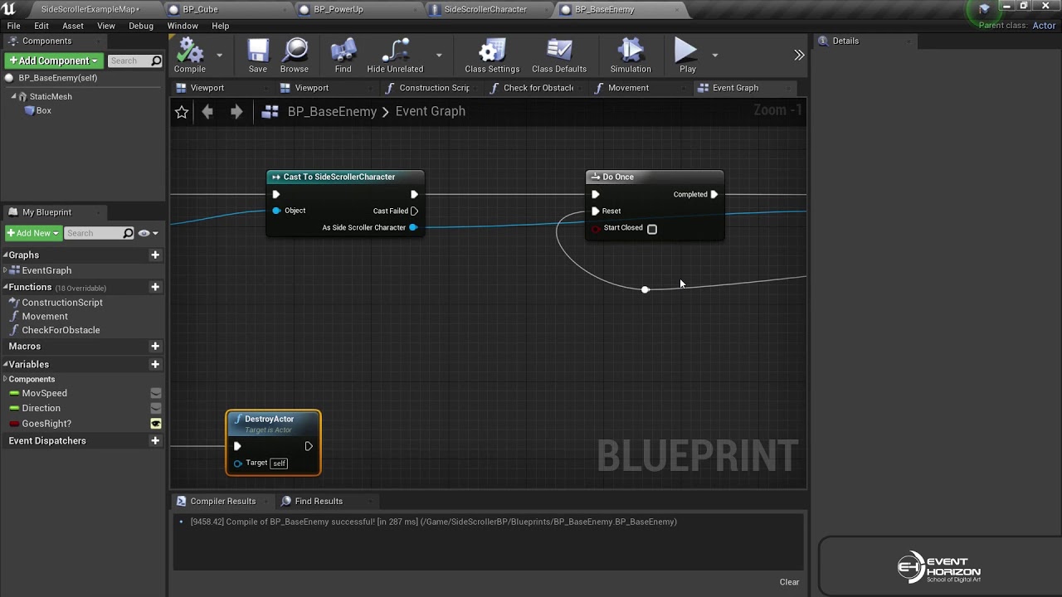
Task: Open Hide Unrelated options dropdown arrow
Action: (439, 56)
